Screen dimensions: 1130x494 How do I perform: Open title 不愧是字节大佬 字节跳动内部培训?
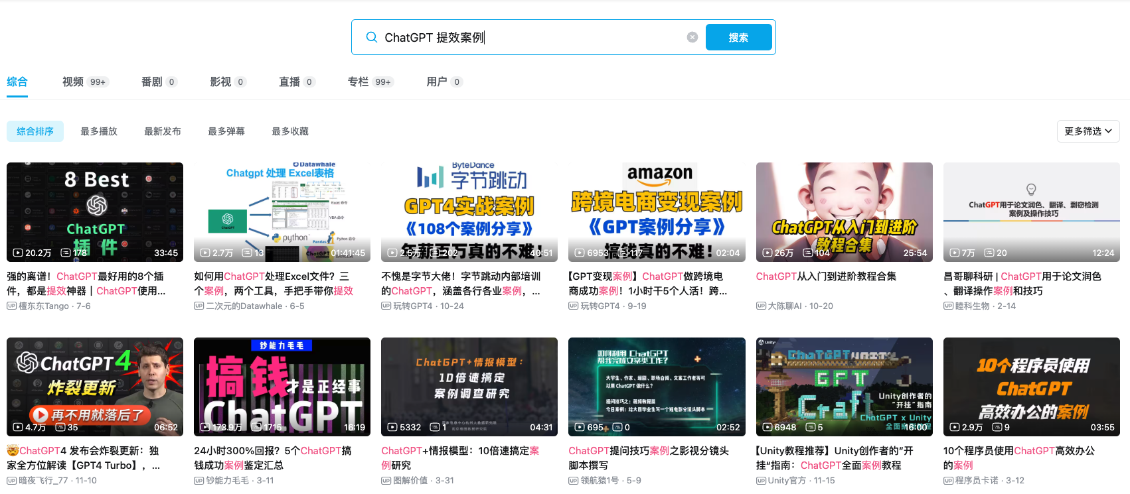[x=461, y=284]
